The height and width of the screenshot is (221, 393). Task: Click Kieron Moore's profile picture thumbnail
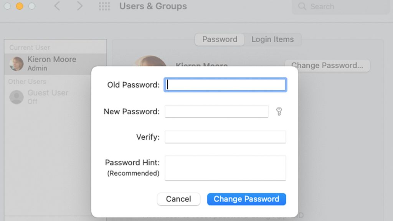coord(16,63)
